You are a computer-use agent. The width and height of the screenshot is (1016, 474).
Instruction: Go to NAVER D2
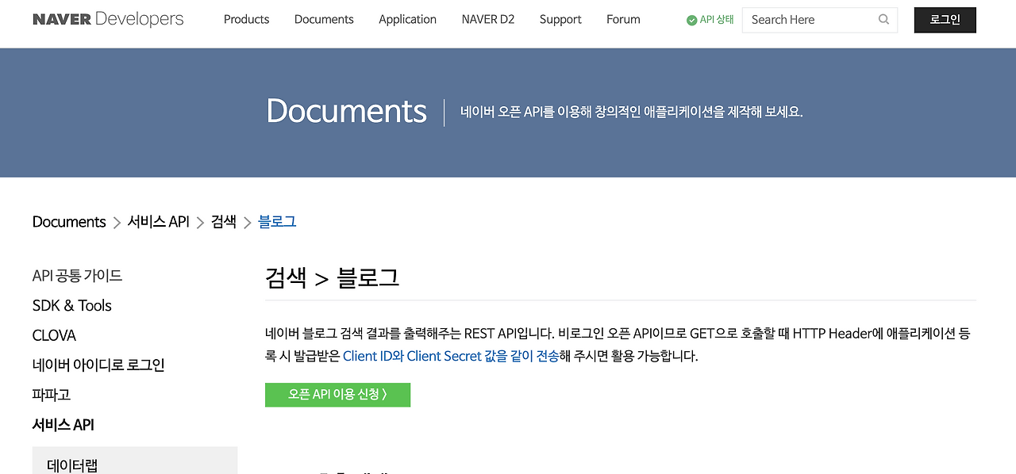point(487,20)
